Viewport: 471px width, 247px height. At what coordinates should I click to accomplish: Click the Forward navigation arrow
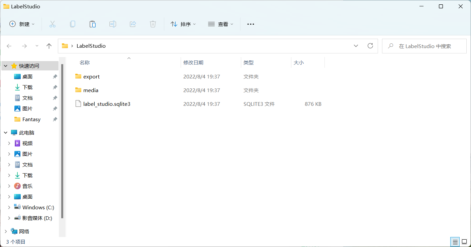24,46
